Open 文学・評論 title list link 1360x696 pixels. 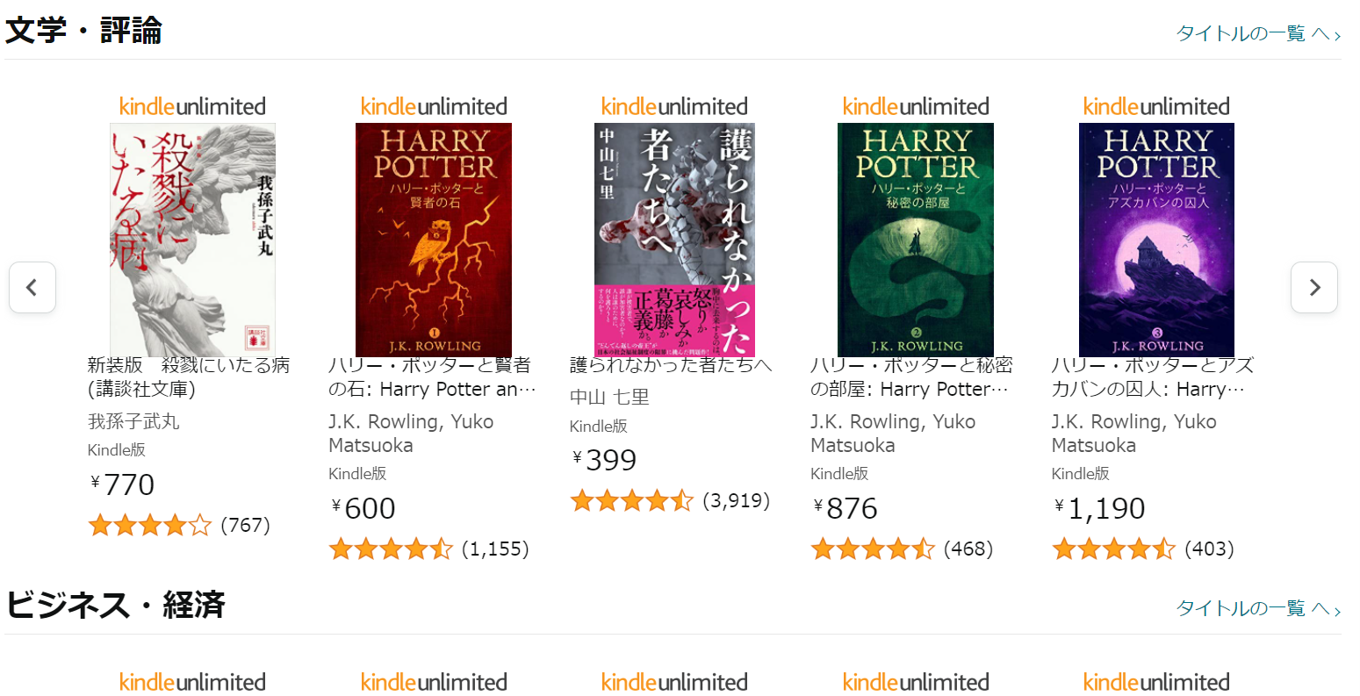click(1258, 33)
